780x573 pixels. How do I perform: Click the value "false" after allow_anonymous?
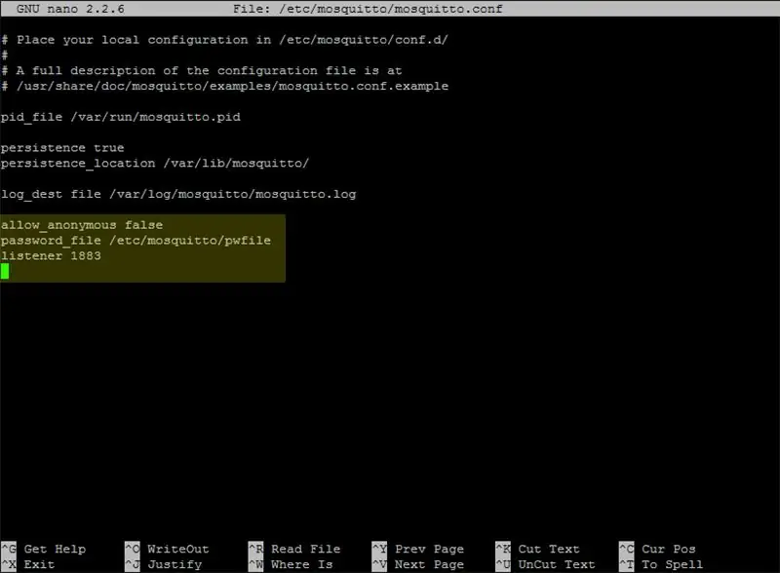(143, 225)
